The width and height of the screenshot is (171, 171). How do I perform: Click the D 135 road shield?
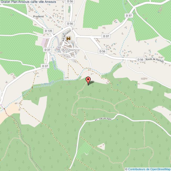point(48,31)
